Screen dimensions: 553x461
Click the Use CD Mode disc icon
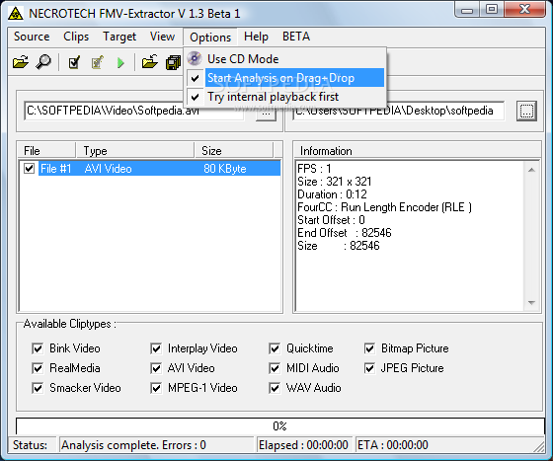click(x=195, y=58)
